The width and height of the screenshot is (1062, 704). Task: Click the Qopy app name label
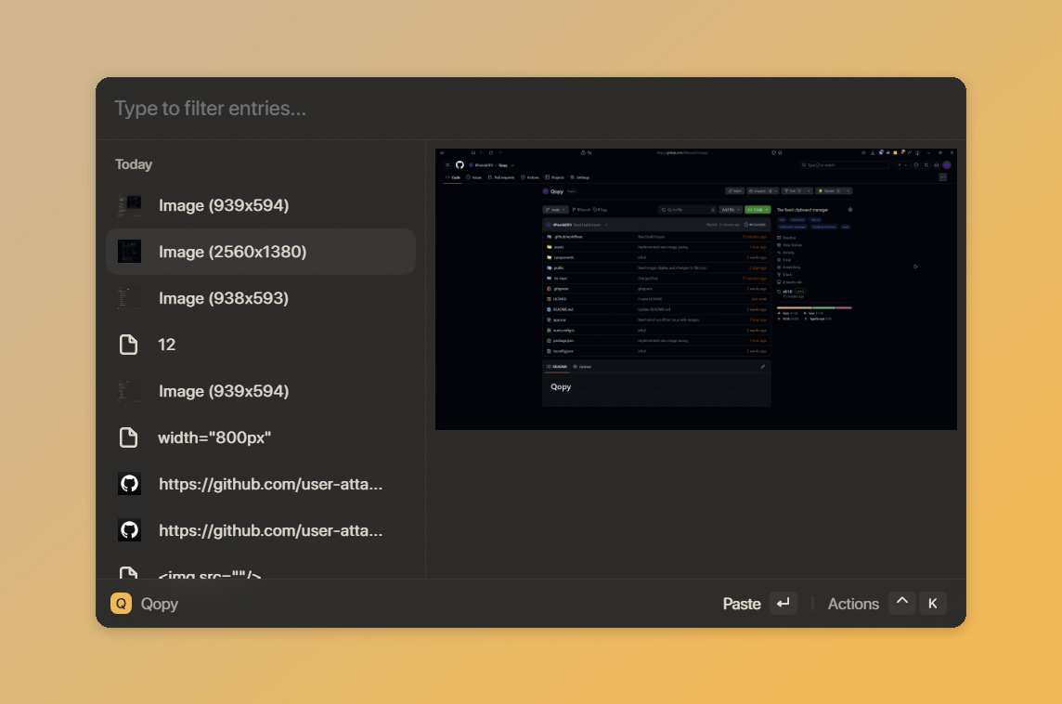[x=159, y=604]
